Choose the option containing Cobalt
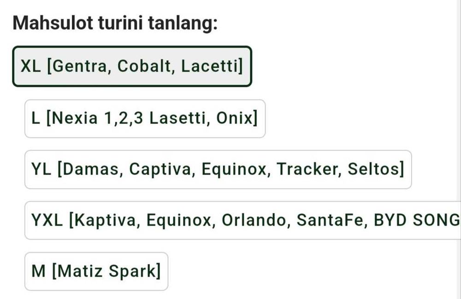This screenshot has width=461, height=299. pos(132,66)
